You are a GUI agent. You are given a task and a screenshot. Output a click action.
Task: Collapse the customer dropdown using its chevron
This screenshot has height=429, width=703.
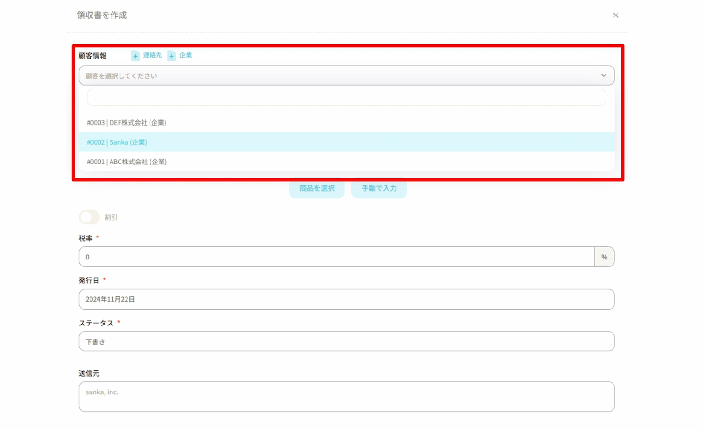point(603,76)
